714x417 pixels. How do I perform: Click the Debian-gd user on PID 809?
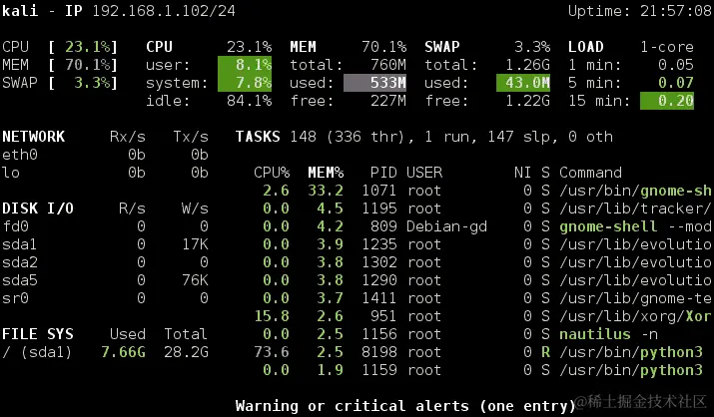(446, 226)
